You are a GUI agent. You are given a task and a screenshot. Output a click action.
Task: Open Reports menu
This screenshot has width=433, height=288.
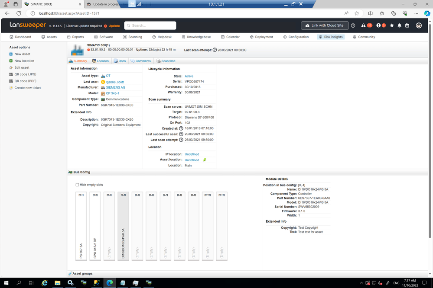click(75, 37)
